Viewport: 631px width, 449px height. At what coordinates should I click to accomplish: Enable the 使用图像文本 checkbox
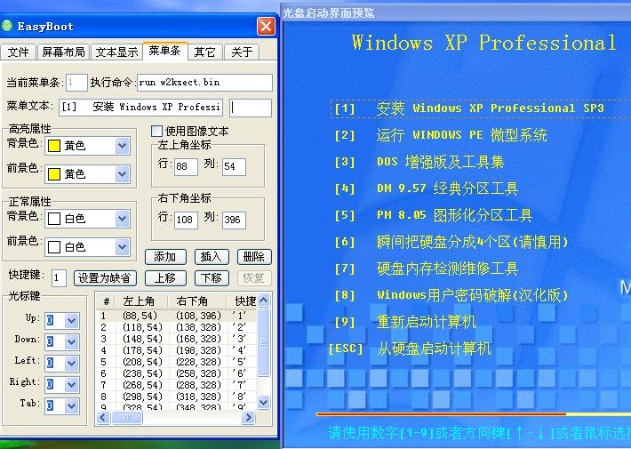(156, 131)
